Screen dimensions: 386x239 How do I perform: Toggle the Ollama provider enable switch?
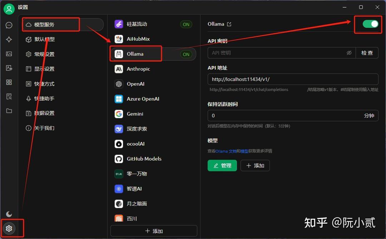pyautogui.click(x=370, y=24)
